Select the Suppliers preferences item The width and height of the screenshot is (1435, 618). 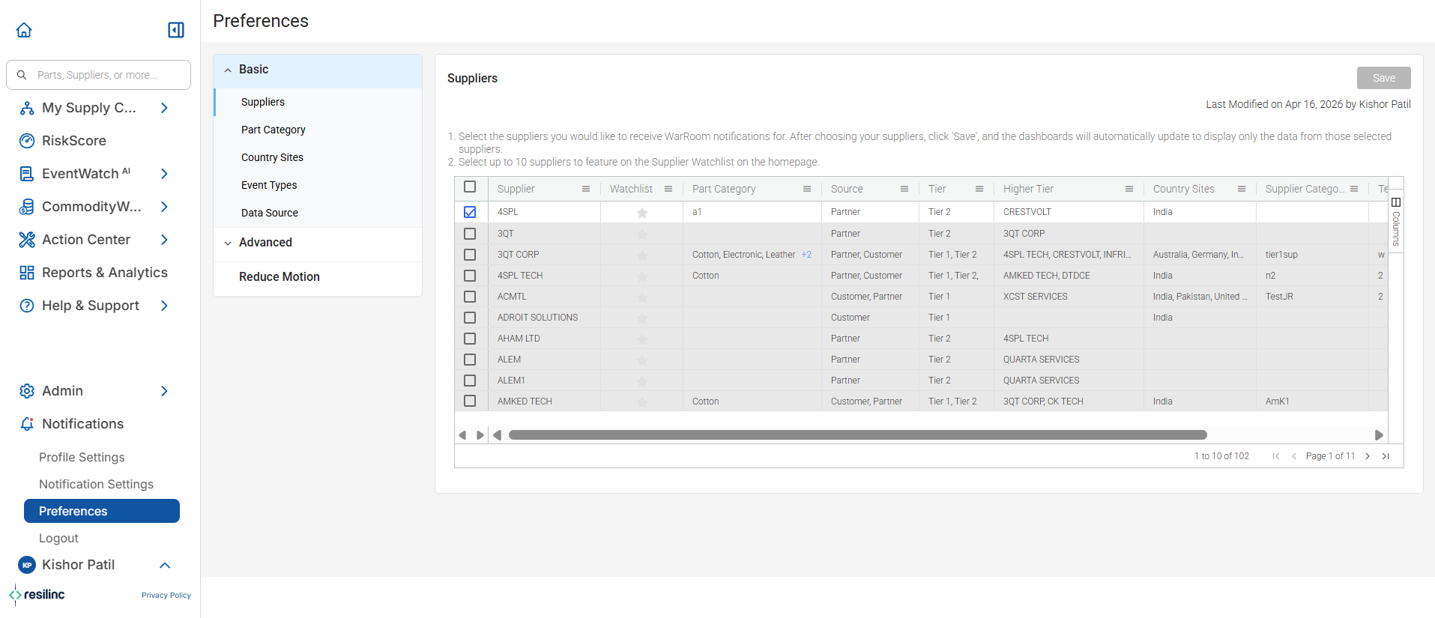pos(263,102)
